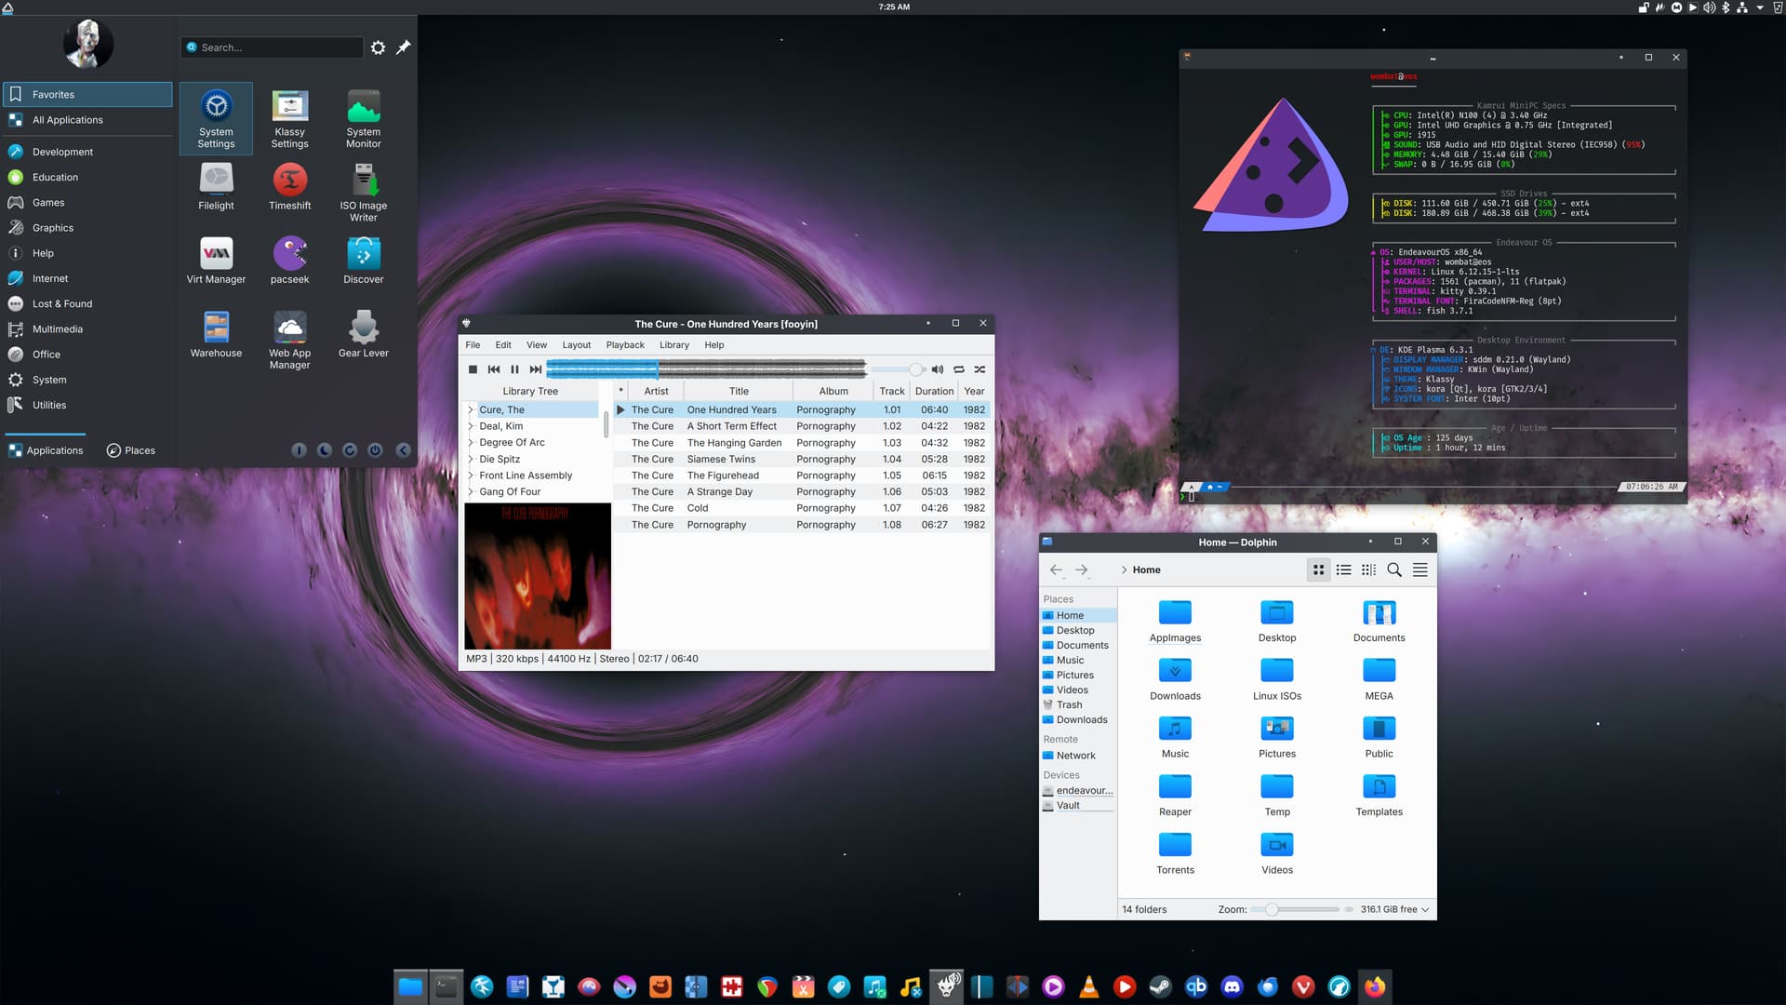Expand 'Deal, Kim' library entry
The height and width of the screenshot is (1005, 1786).
pos(471,426)
